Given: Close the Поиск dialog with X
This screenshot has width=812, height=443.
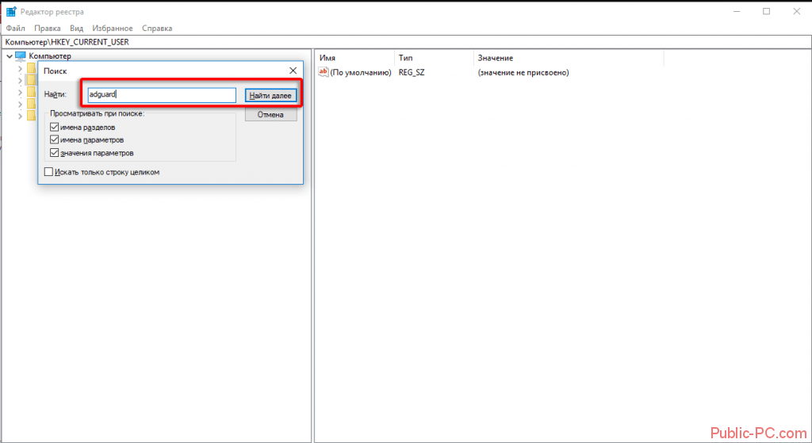Looking at the screenshot, I should point(293,71).
